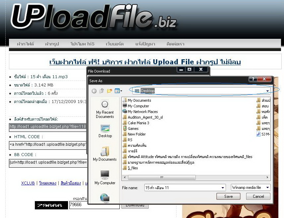Open the My Documents folder in file list
The height and width of the screenshot is (218, 284).
pos(137,100)
